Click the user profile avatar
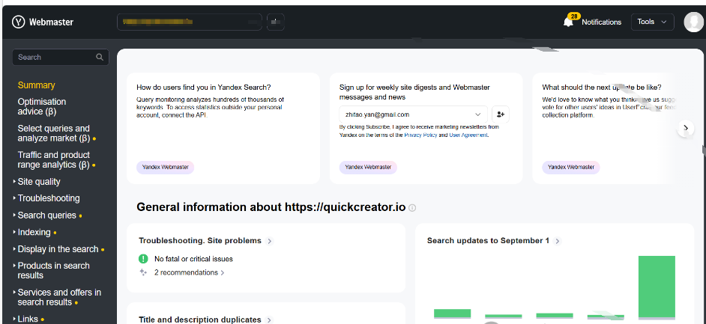The image size is (706, 324). coord(693,22)
